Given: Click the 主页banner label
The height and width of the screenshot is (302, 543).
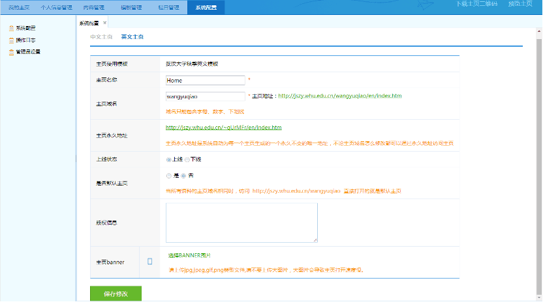Looking at the screenshot, I should click(x=110, y=262).
